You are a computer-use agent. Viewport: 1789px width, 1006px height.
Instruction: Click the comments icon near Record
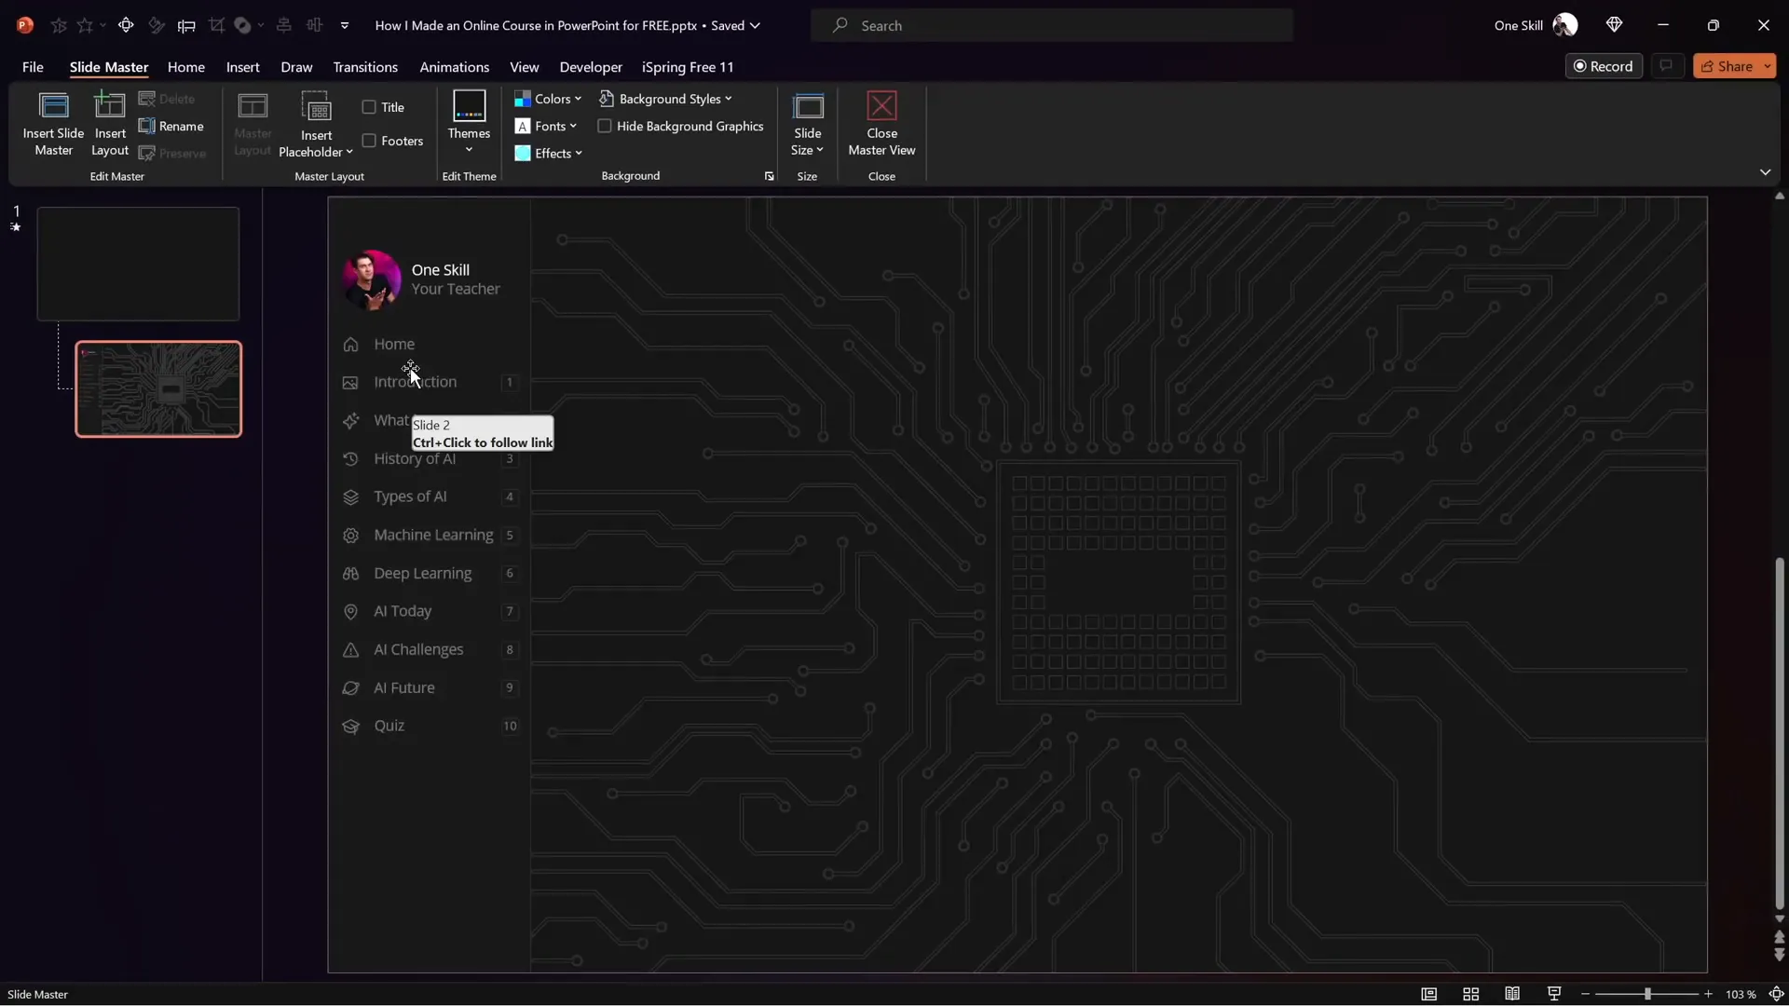[1666, 66]
